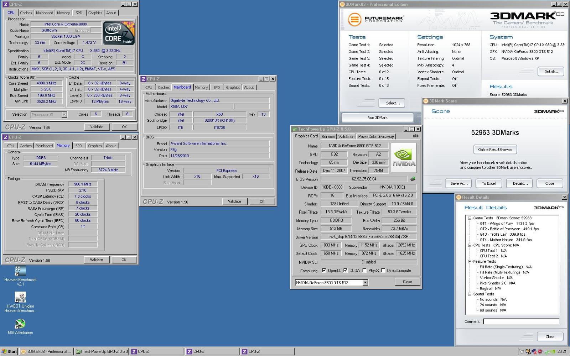Viewport: 570px width, 356px height.
Task: Select GT1 - Wings of Fury result row
Action: [507, 224]
